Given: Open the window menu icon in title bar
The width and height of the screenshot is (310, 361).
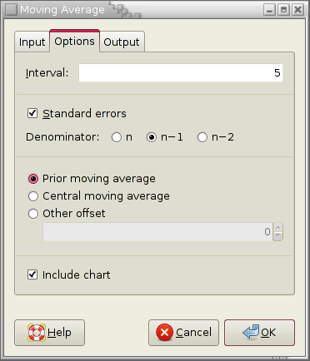Looking at the screenshot, I should [x=11, y=10].
